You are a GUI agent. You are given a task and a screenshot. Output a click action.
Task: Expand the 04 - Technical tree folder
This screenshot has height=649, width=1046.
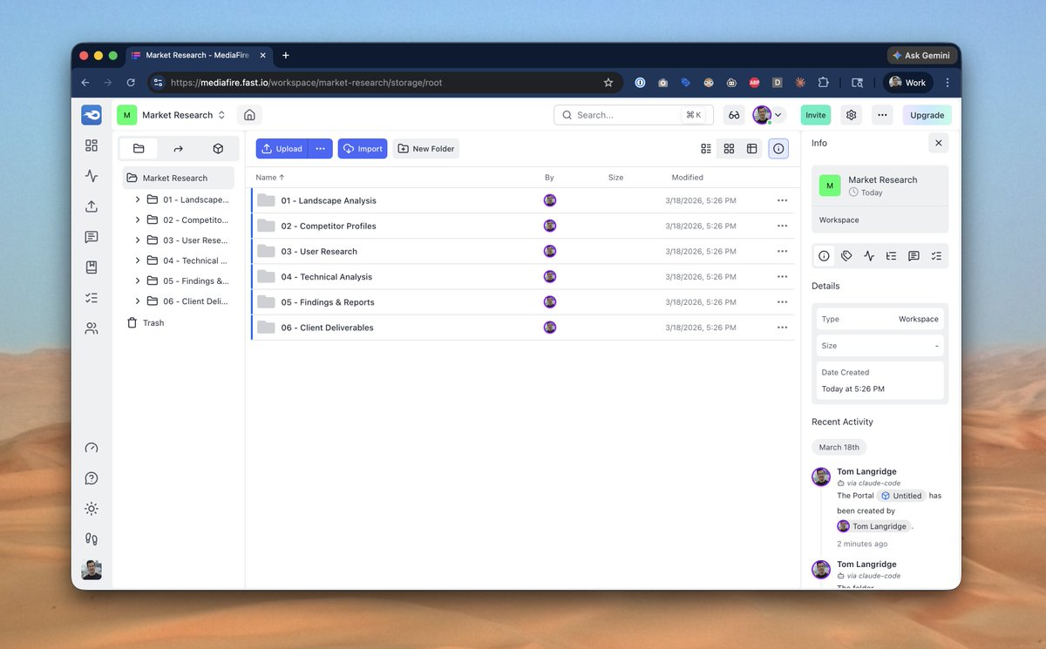coord(138,260)
